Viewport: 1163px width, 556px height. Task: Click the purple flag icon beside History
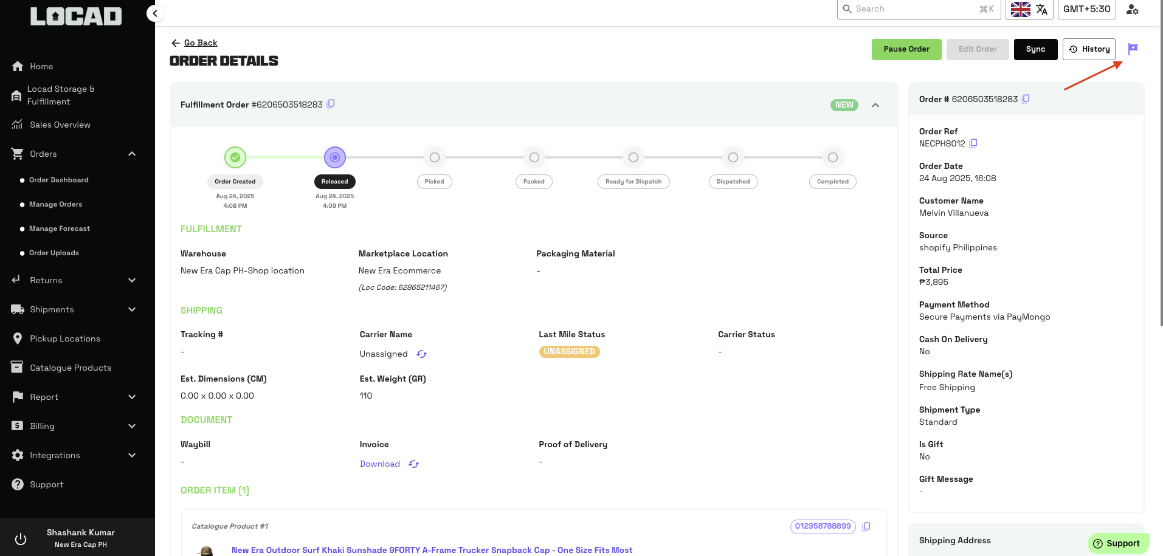point(1133,49)
